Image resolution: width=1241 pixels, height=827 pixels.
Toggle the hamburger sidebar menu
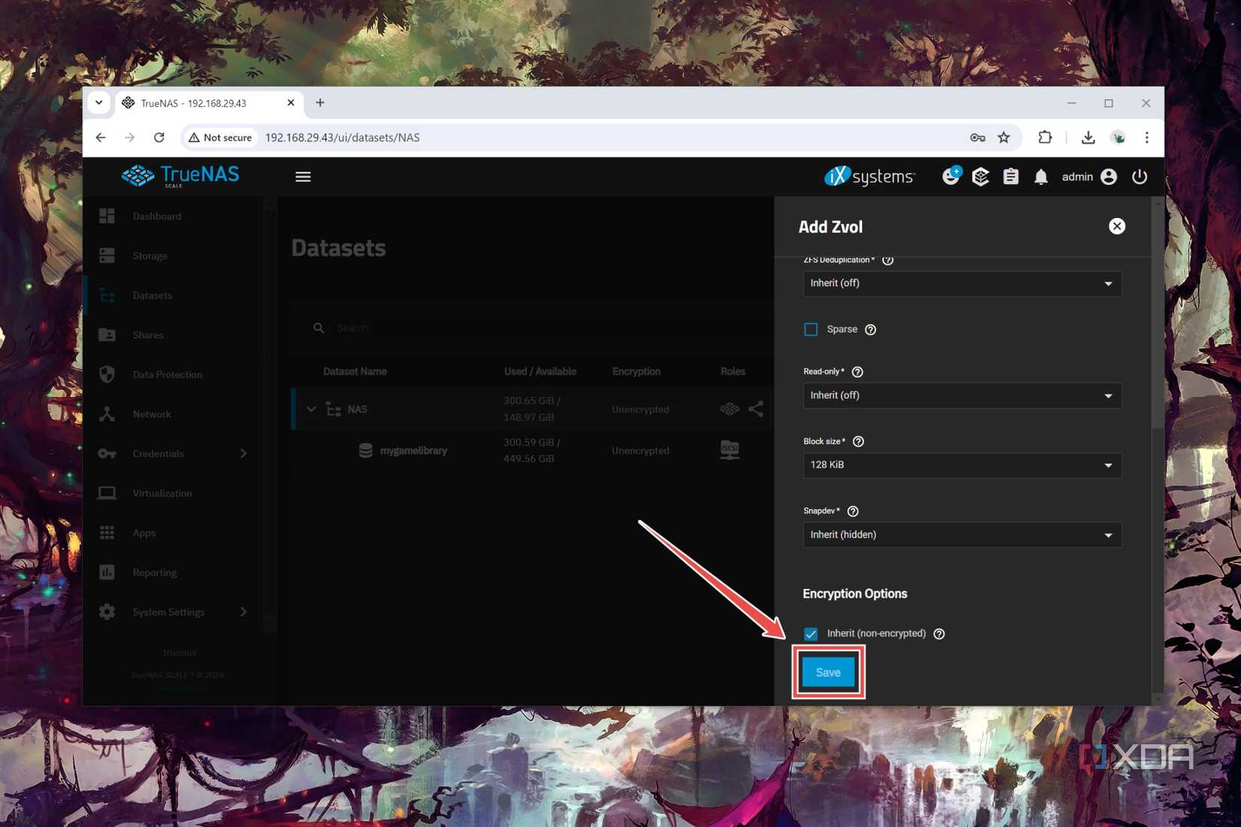[x=303, y=177]
